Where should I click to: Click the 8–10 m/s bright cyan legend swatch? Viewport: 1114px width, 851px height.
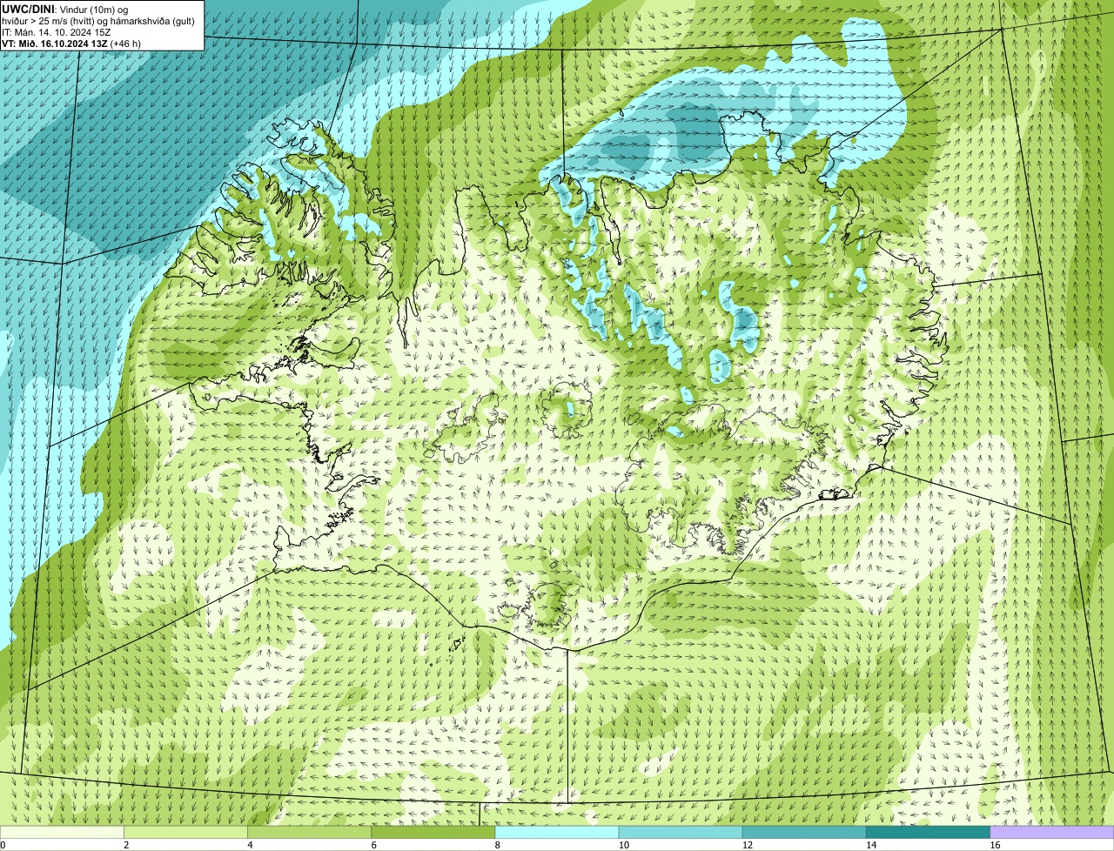(x=557, y=832)
